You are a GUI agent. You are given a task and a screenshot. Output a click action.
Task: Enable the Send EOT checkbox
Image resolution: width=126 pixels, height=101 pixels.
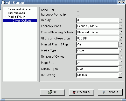78,10
